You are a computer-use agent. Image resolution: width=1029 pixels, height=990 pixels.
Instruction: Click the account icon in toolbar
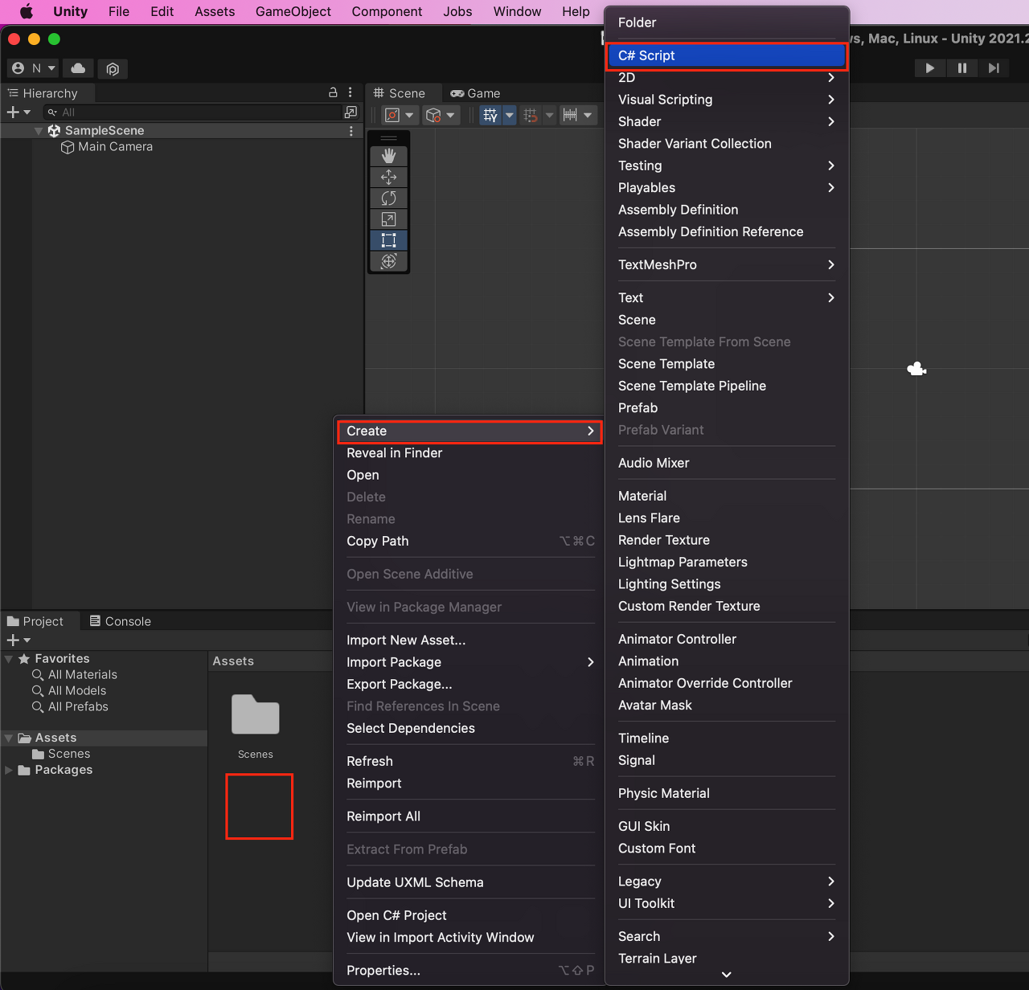click(x=18, y=68)
